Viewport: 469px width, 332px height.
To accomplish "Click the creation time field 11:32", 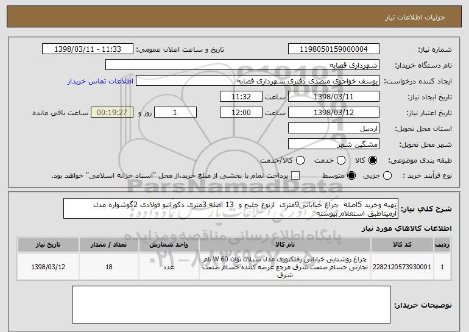I will coord(241,97).
